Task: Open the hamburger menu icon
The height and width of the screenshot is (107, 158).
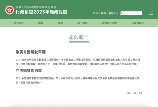Action: (x=151, y=13)
